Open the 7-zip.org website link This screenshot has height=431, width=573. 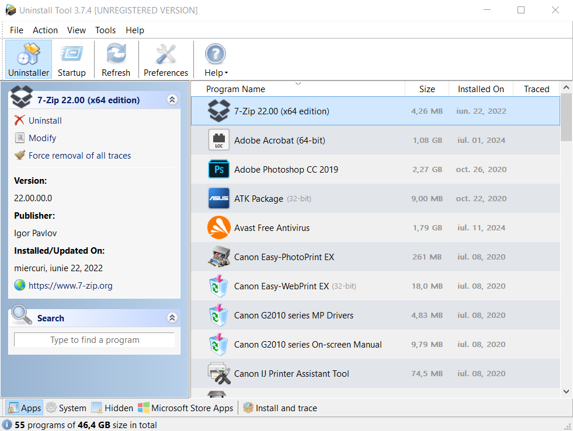[x=70, y=286]
